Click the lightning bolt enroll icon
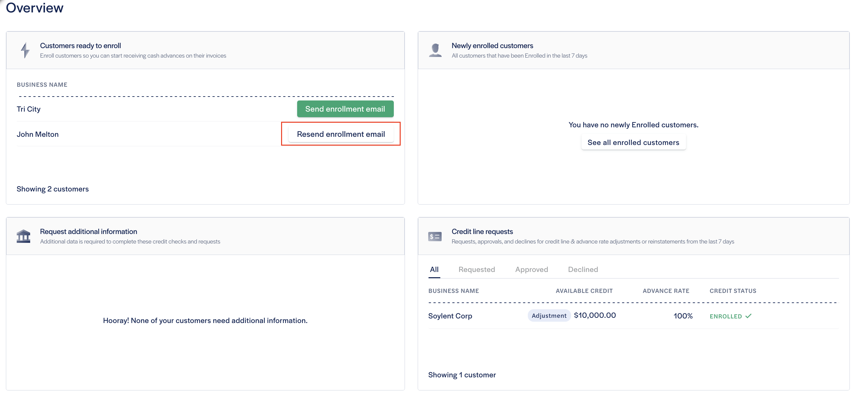 click(25, 50)
